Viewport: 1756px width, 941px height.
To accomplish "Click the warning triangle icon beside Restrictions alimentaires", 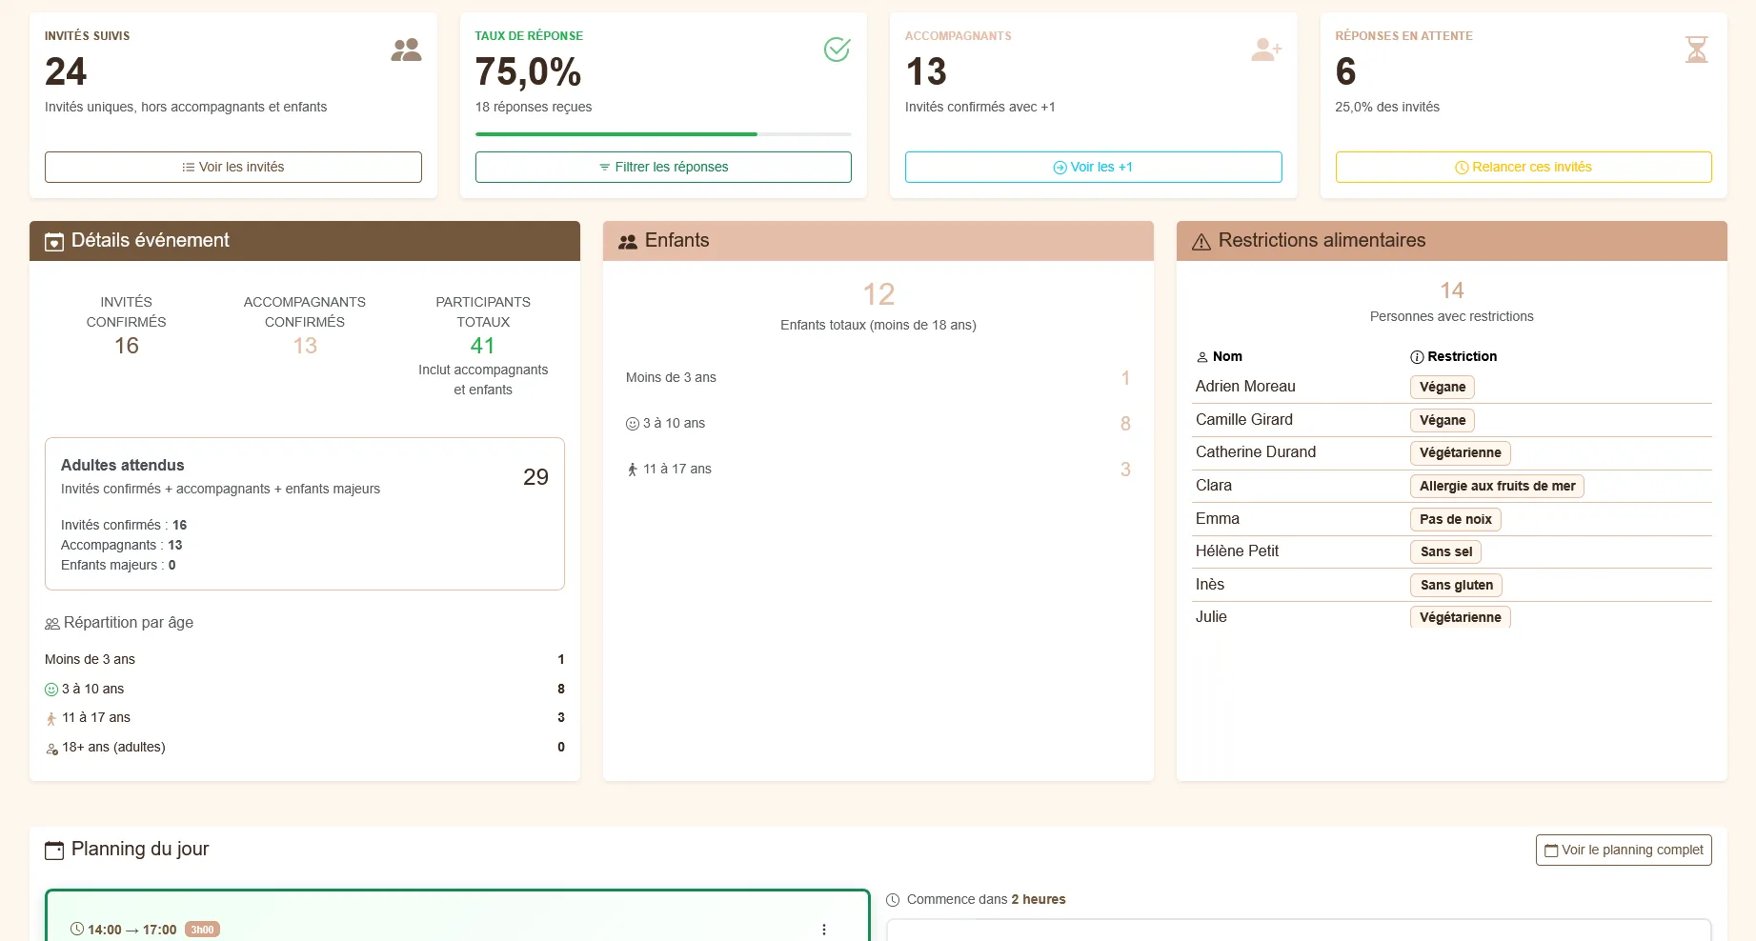I will point(1201,242).
